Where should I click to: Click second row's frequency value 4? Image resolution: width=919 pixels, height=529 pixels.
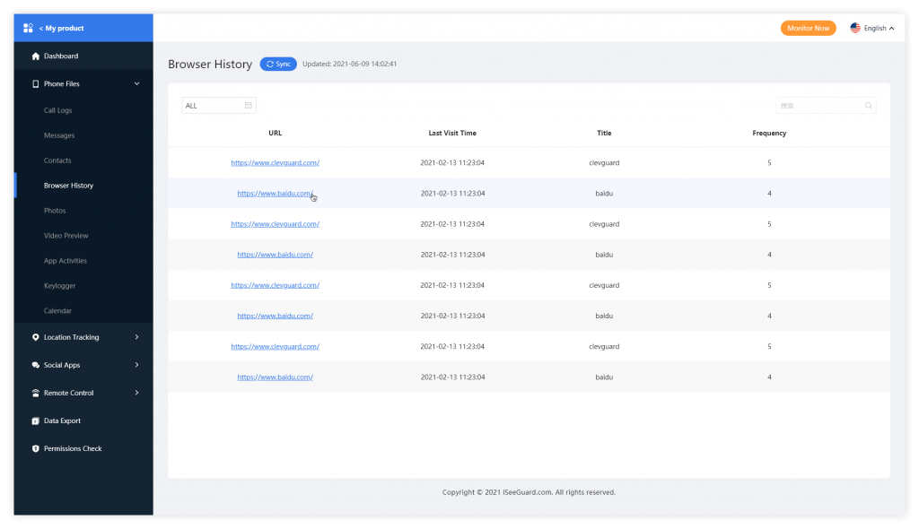tap(769, 194)
